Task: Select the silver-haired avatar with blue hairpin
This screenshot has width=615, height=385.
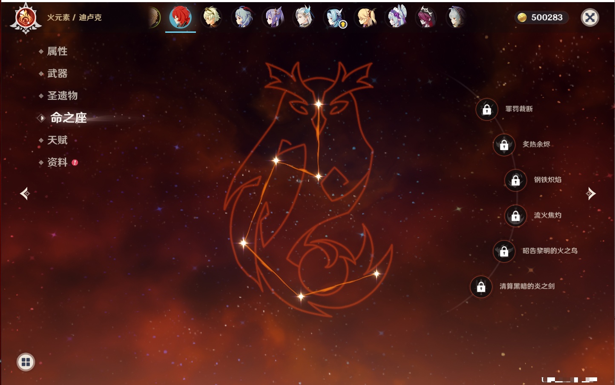Action: coord(304,17)
